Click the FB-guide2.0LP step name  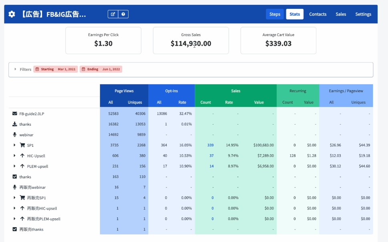pos(32,114)
